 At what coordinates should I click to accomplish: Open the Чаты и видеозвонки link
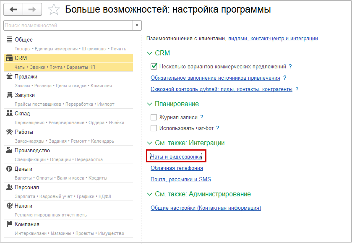tap(176, 156)
